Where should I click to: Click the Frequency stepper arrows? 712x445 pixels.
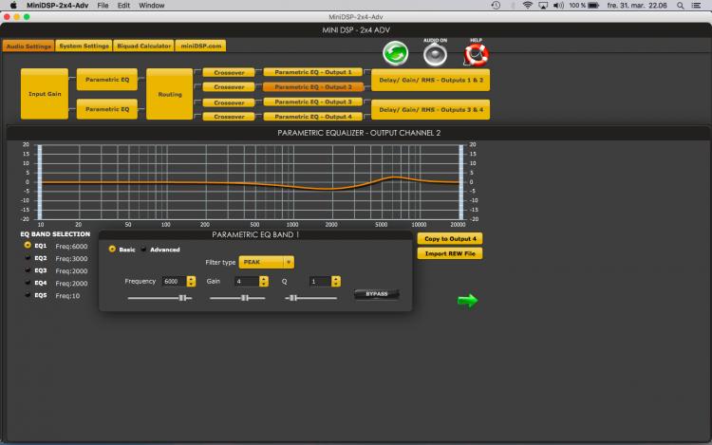[191, 281]
